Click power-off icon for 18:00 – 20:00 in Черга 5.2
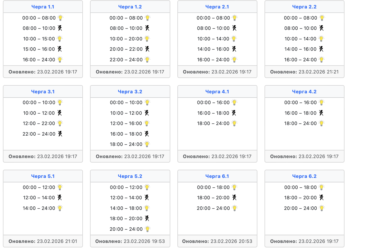The height and width of the screenshot is (249, 367). click(147, 218)
